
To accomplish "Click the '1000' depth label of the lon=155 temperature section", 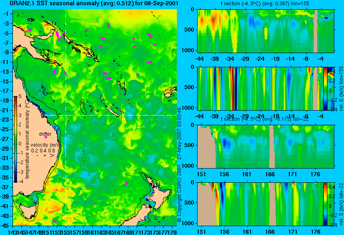I will (188, 50).
